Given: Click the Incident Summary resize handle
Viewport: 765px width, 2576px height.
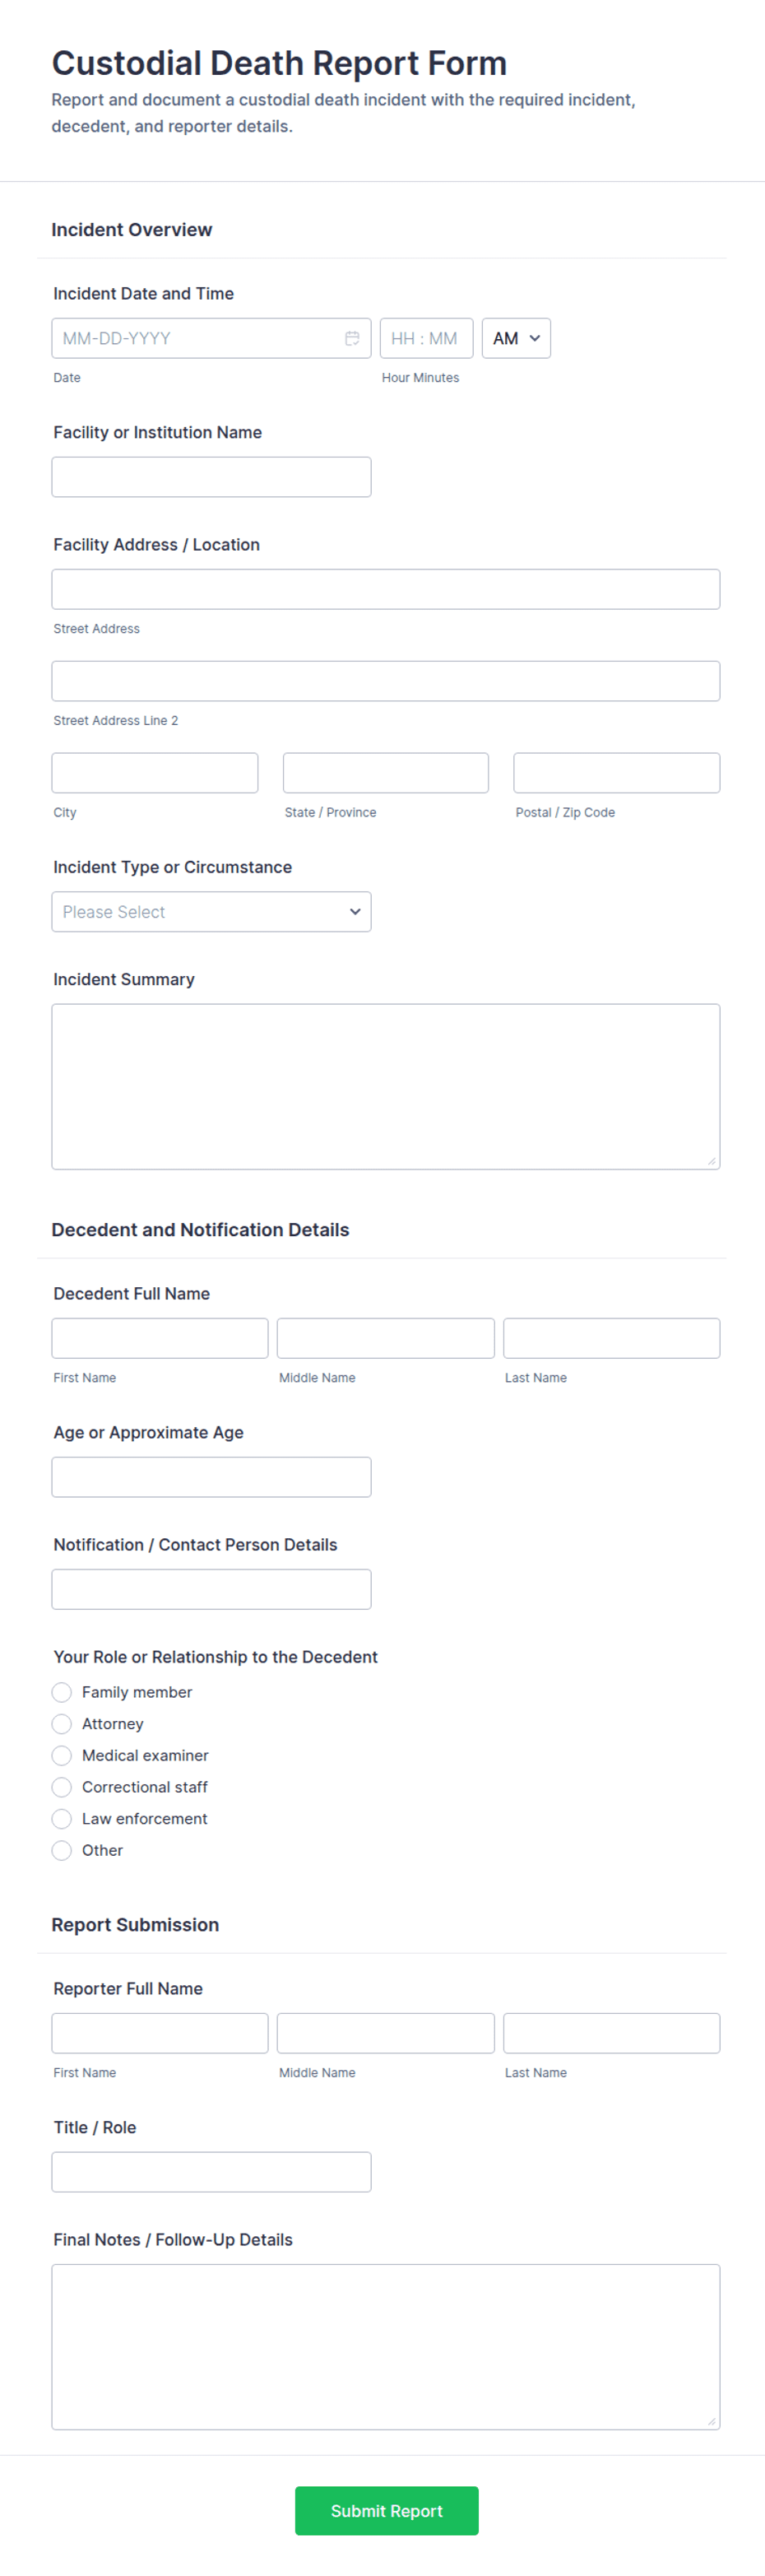Looking at the screenshot, I should click(711, 1160).
